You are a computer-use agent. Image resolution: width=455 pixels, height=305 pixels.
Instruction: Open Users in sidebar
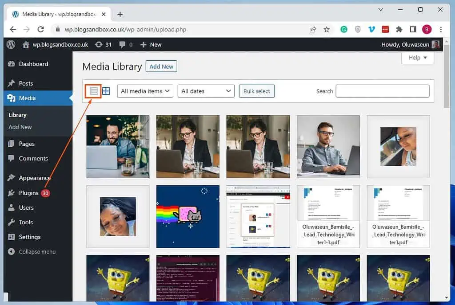(38, 208)
